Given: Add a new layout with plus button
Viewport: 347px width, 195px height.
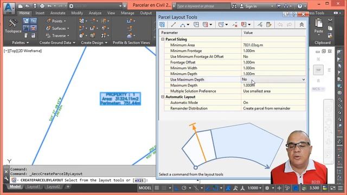Looking at the screenshot, I should pyautogui.click(x=68, y=186).
